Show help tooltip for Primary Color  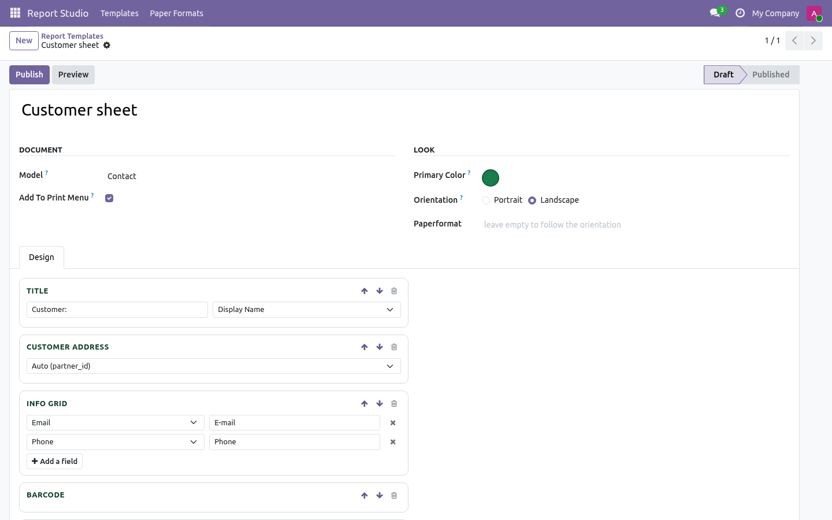[469, 173]
